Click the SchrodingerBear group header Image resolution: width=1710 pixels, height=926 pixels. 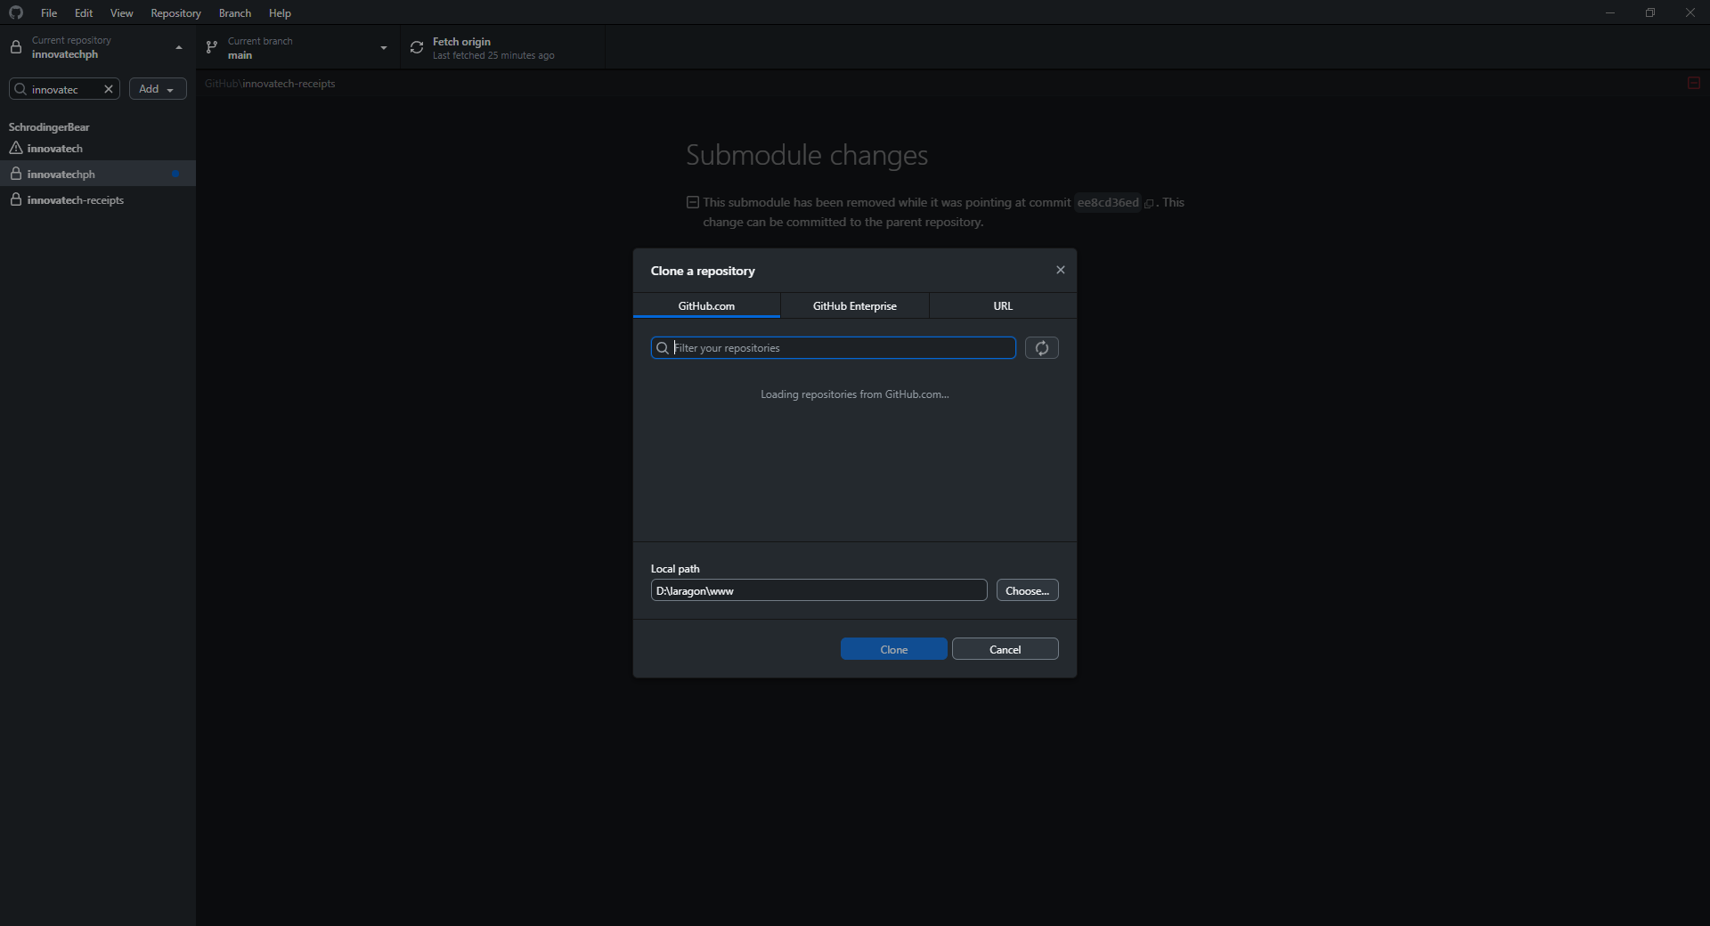tap(49, 127)
